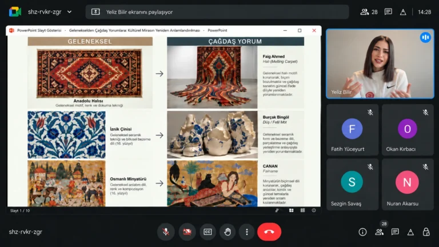439x247 pixels.
Task: Click the Anadolu Halısı carpet image
Action: (x=90, y=74)
